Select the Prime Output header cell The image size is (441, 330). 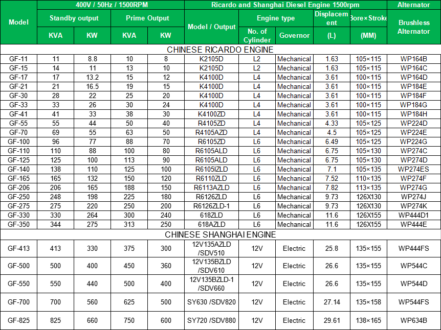coord(148,18)
